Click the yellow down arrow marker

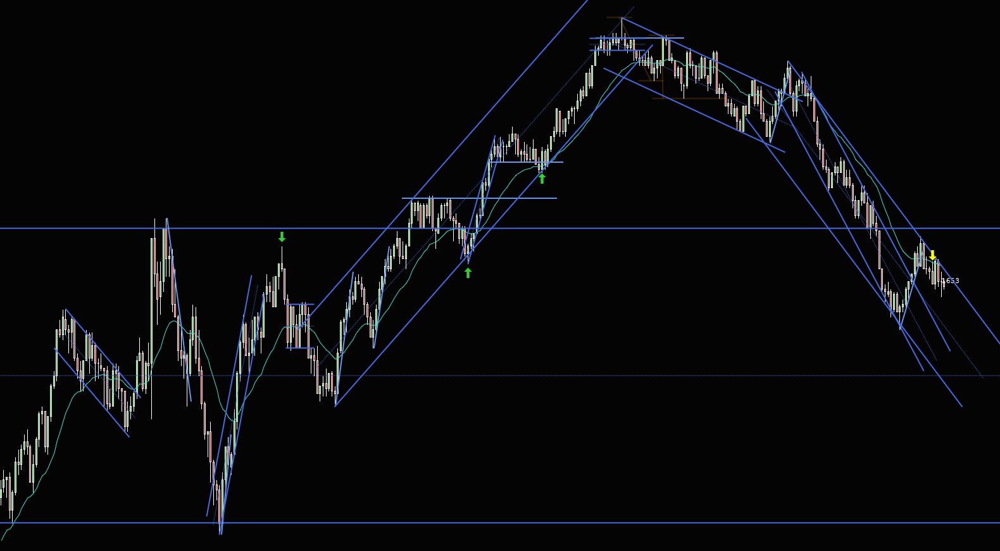pos(932,255)
